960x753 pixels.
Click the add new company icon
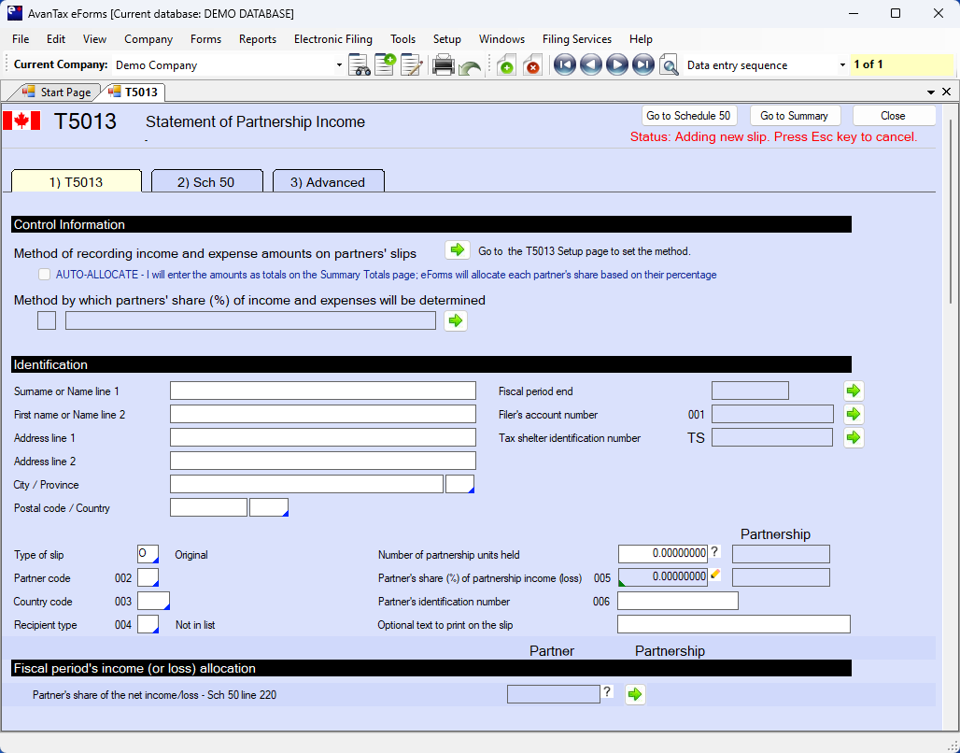tap(385, 65)
